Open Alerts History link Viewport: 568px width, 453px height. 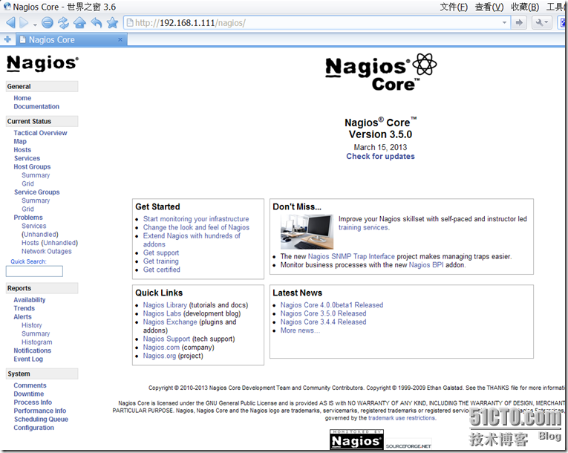click(31, 325)
